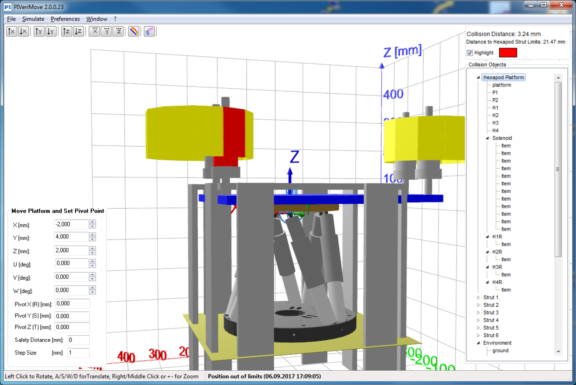
Task: Select the platform item in Collision Objects
Action: [501, 85]
